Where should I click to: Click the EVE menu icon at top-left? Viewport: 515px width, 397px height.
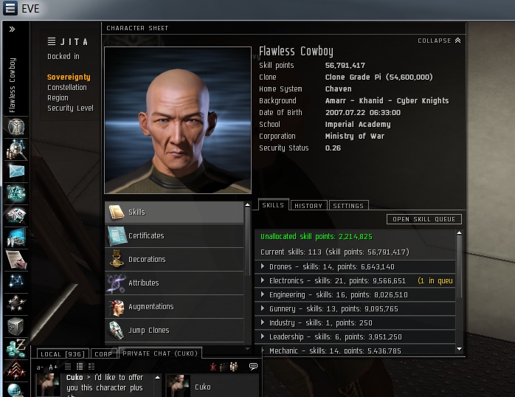pyautogui.click(x=10, y=8)
